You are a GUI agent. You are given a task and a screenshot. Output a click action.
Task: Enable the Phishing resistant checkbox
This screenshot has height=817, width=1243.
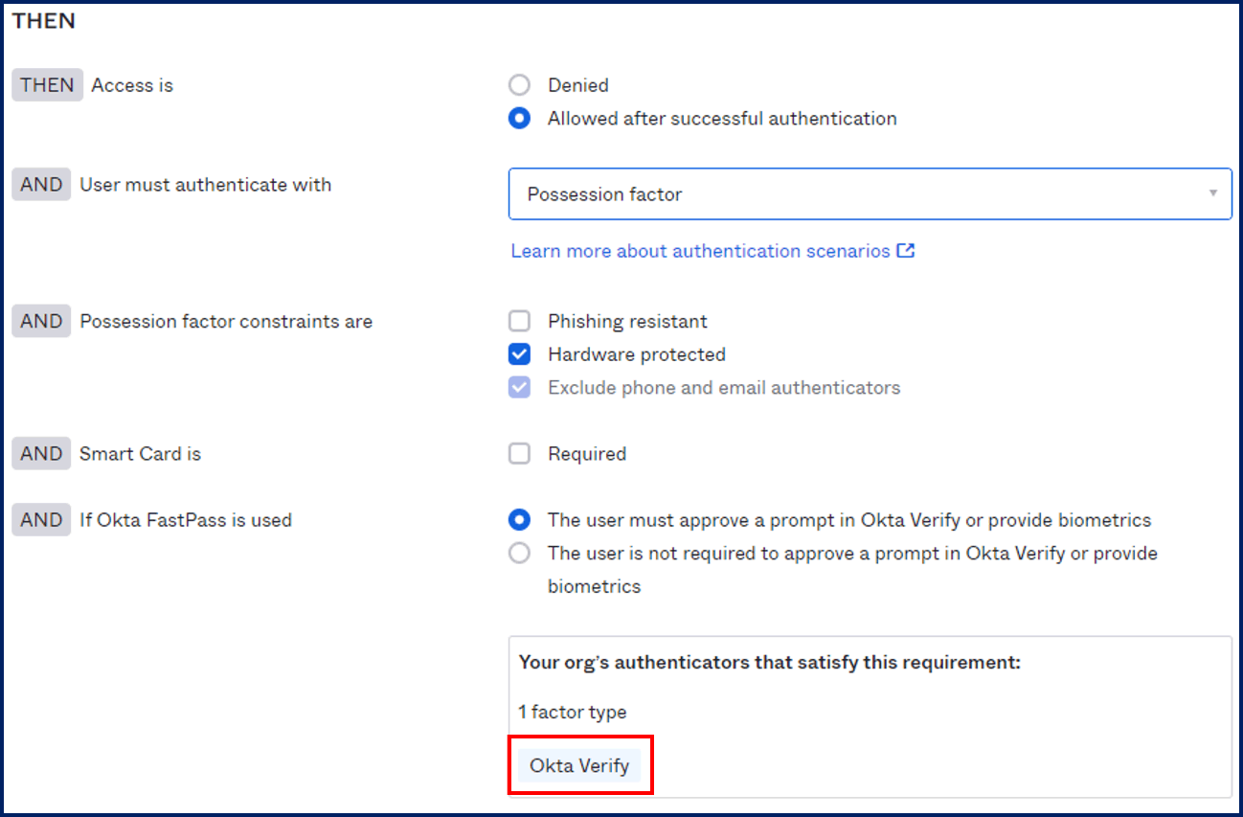point(519,321)
